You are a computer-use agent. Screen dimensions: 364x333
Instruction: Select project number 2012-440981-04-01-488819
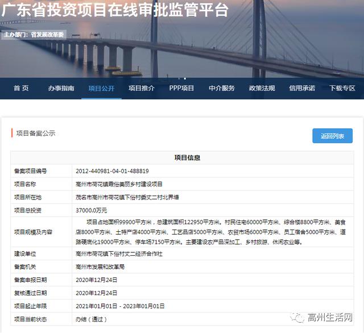click(x=112, y=171)
